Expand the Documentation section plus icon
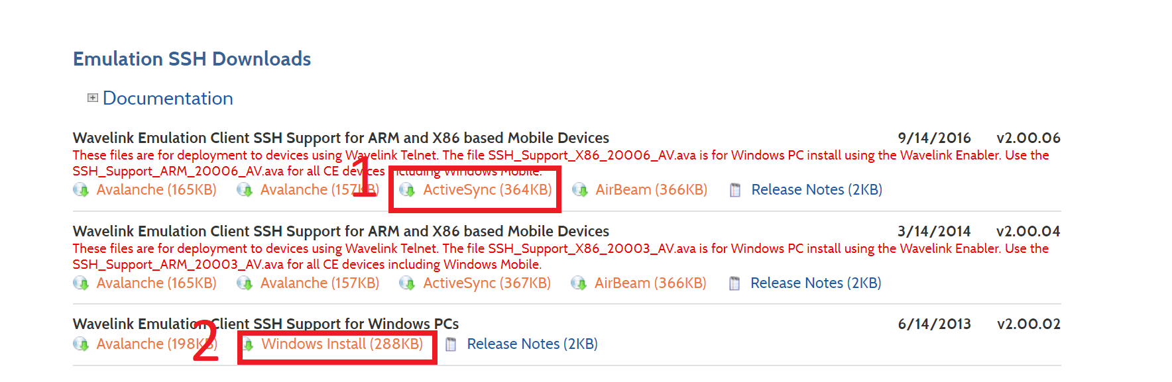Image resolution: width=1172 pixels, height=382 pixels. 93,98
